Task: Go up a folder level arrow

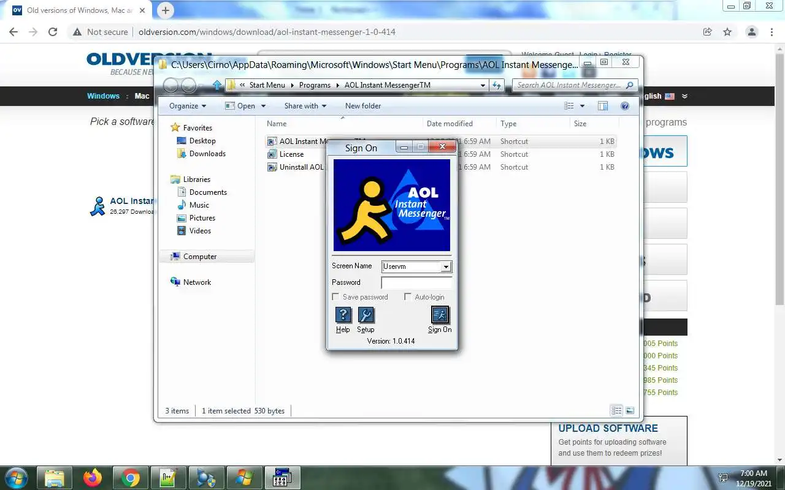Action: click(x=217, y=85)
